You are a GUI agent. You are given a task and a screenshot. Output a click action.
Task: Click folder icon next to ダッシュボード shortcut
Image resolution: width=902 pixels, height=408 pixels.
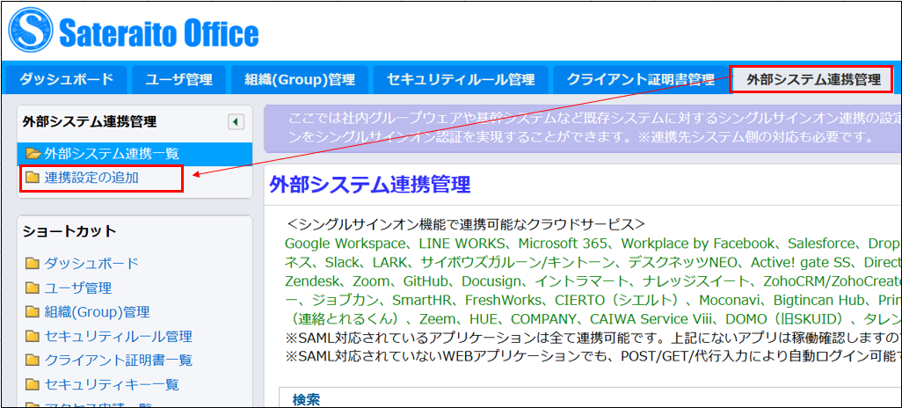pos(32,264)
